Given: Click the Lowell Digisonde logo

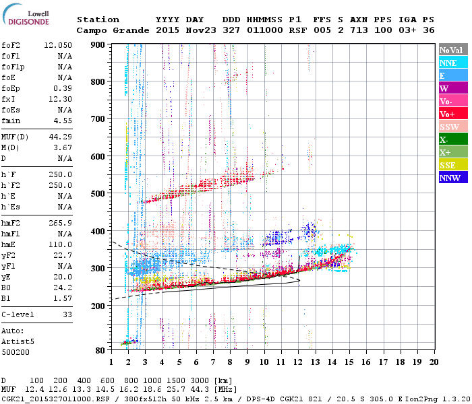Looking at the screenshot, I should pyautogui.click(x=26, y=15).
